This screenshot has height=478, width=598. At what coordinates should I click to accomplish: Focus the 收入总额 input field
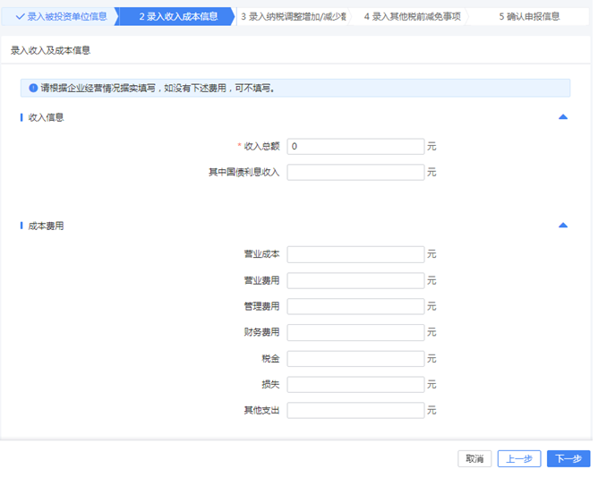tap(355, 147)
